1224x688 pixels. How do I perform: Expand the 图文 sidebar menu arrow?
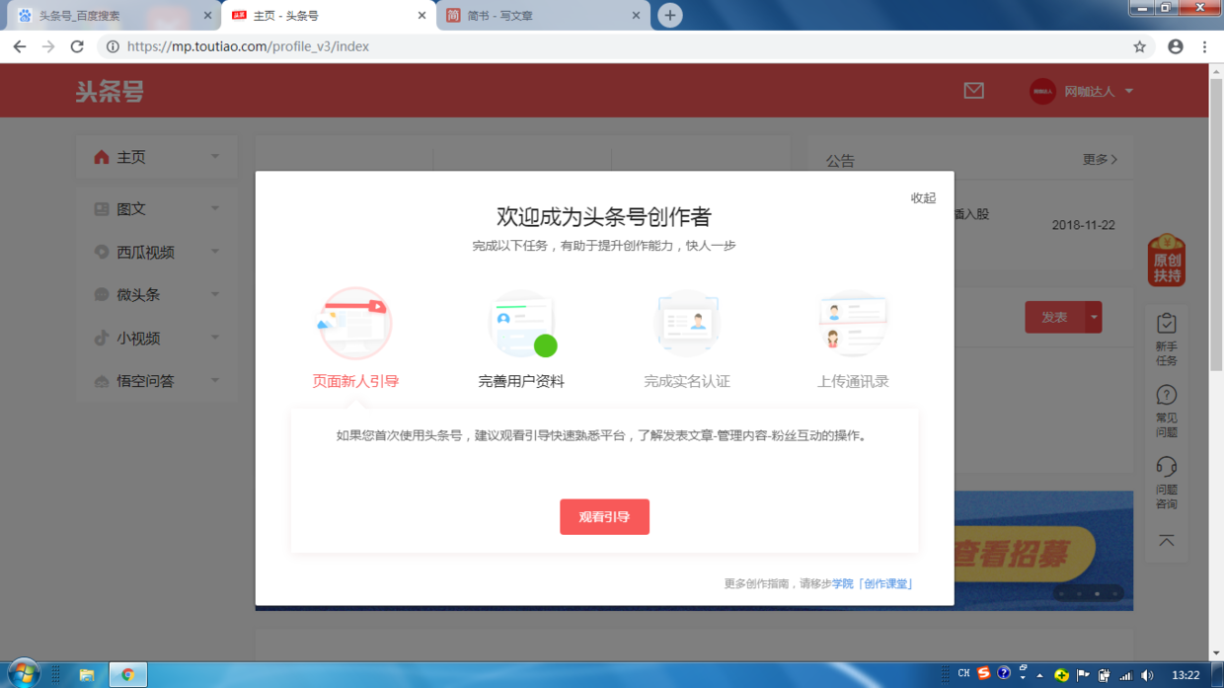215,208
